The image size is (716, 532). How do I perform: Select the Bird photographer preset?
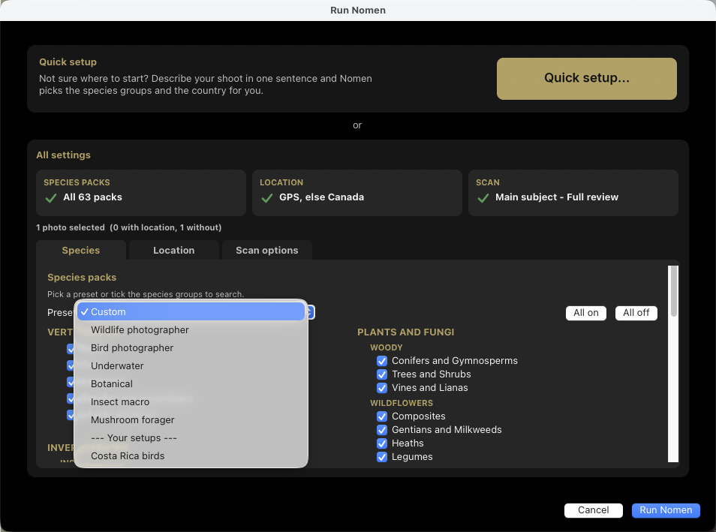[191, 348]
